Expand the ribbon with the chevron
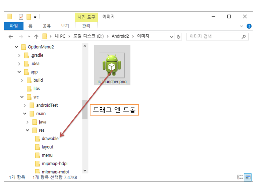The width and height of the screenshot is (257, 193). [x=241, y=26]
